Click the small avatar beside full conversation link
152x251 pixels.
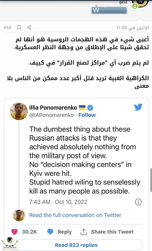click(x=19, y=215)
